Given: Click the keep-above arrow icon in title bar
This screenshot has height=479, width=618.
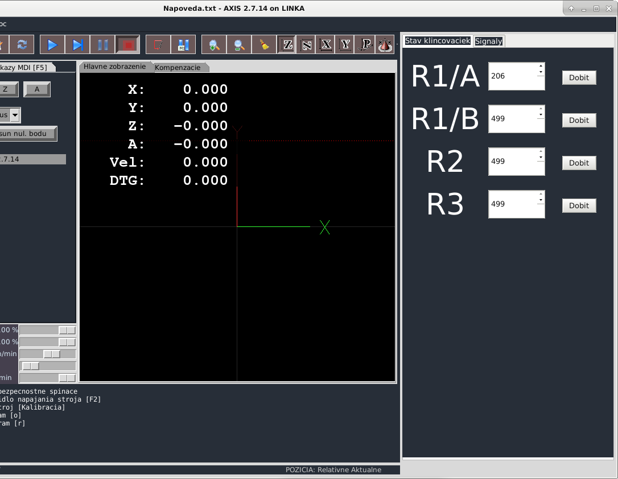Looking at the screenshot, I should [x=571, y=9].
